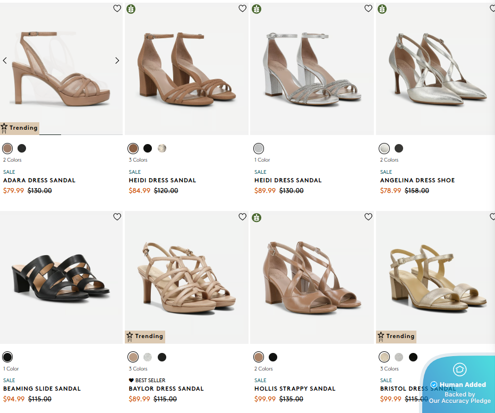The image size is (495, 413).
Task: Click the $94.99 Beaming Slide price
Action: tap(14, 399)
